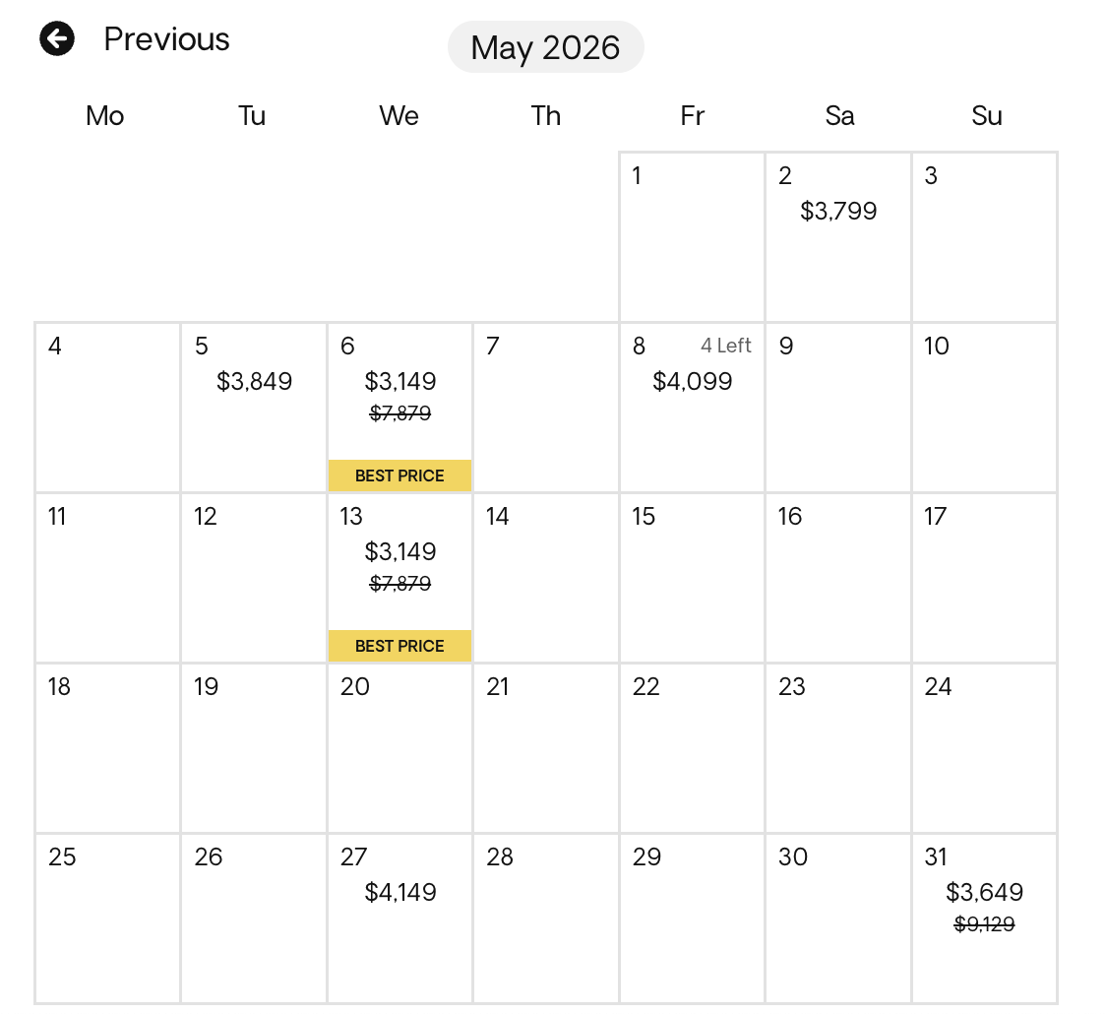
Task: Click the BEST PRICE badge on May 13
Action: 399,646
